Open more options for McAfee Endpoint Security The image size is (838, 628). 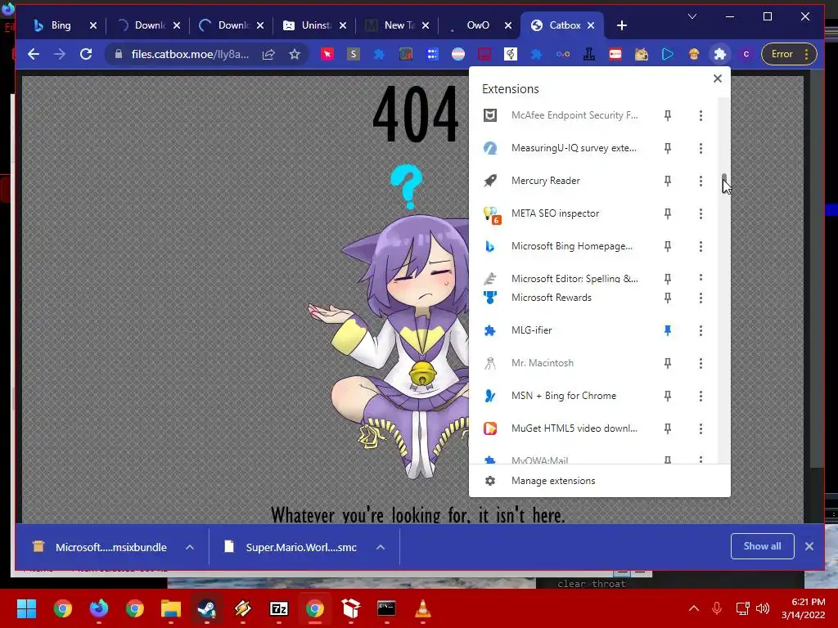click(701, 115)
